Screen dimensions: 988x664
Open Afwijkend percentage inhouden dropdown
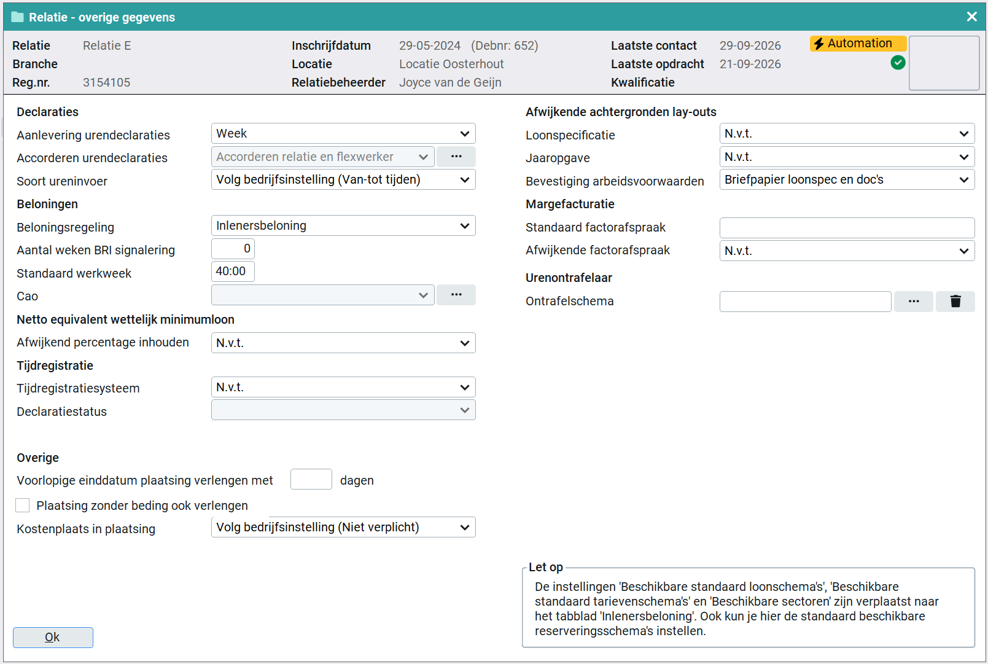pos(343,343)
